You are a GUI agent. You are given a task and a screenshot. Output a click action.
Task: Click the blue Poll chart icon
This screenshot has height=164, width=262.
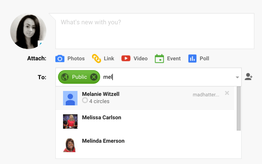coord(192,59)
